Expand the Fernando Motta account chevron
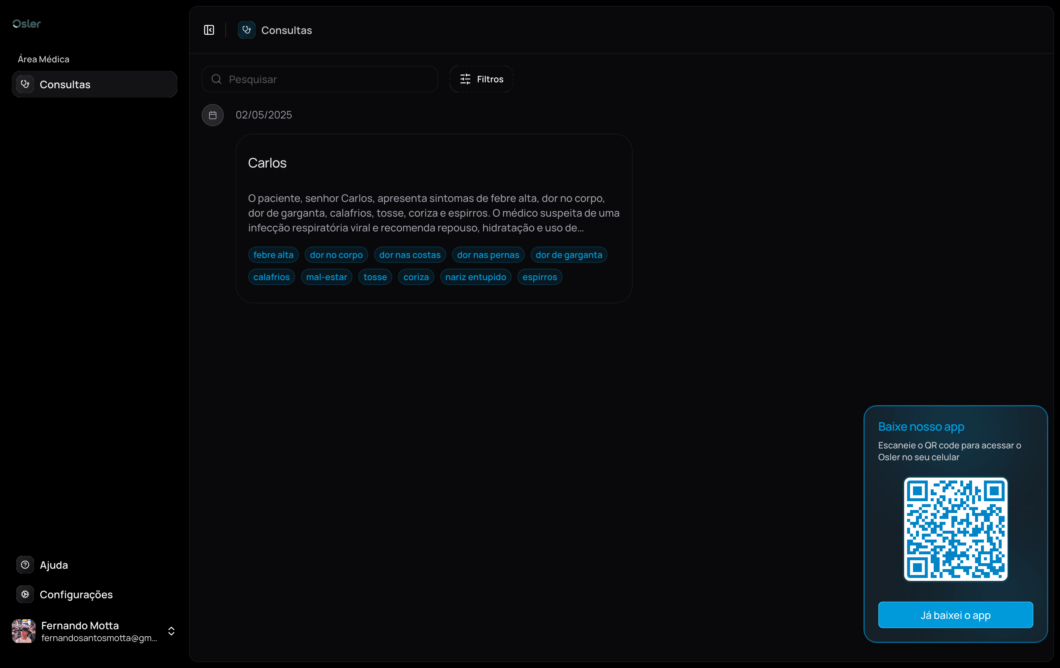The image size is (1060, 668). point(171,631)
